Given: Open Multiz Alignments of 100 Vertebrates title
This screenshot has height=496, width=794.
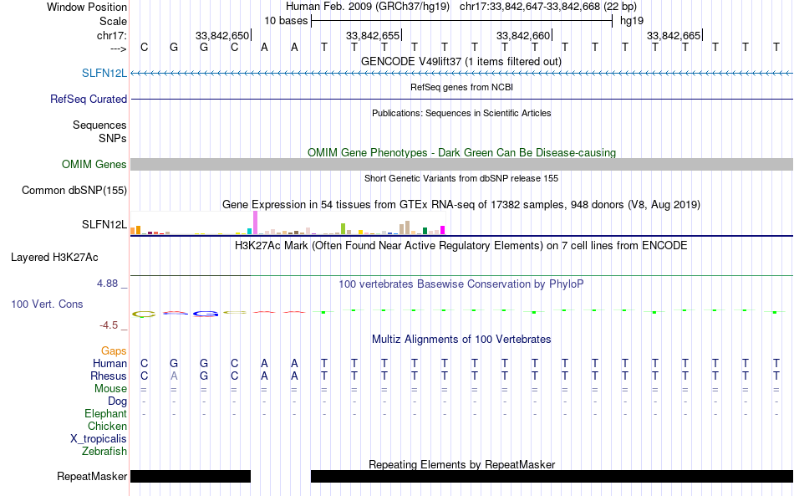Looking at the screenshot, I should [x=461, y=340].
